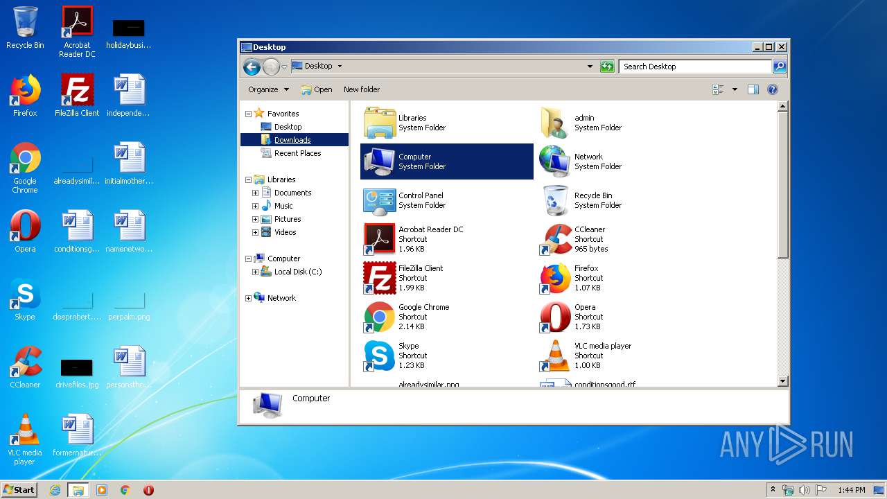Select the Libraries system folder icon
The height and width of the screenshot is (499, 887).
[x=379, y=123]
